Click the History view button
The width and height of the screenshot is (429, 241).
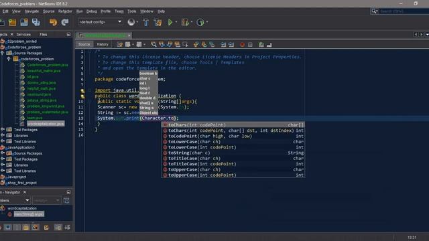point(103,44)
